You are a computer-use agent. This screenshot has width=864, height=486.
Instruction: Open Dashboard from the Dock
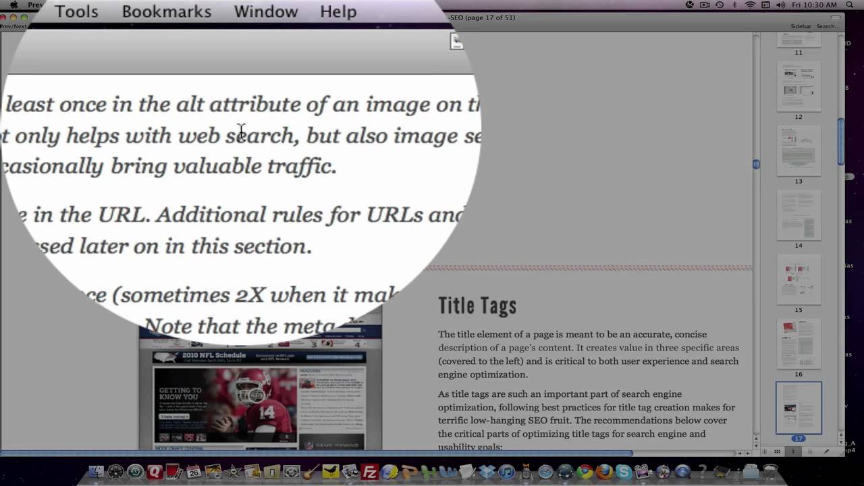pyautogui.click(x=115, y=472)
